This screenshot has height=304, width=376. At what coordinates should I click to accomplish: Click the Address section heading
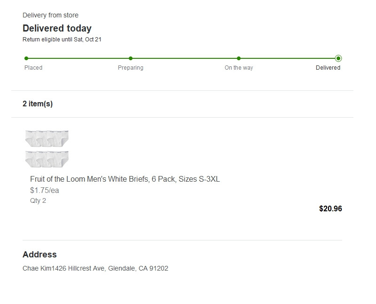(x=39, y=255)
